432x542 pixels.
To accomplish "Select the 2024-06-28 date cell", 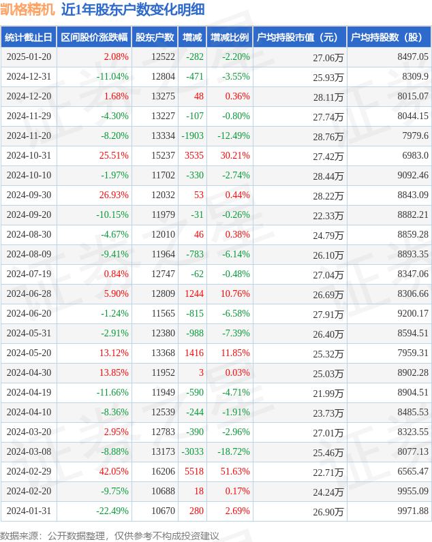I will click(29, 294).
